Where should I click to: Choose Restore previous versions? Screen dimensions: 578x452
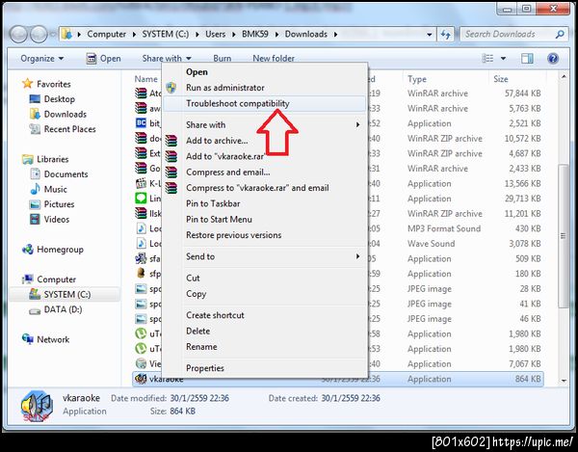pyautogui.click(x=265, y=235)
